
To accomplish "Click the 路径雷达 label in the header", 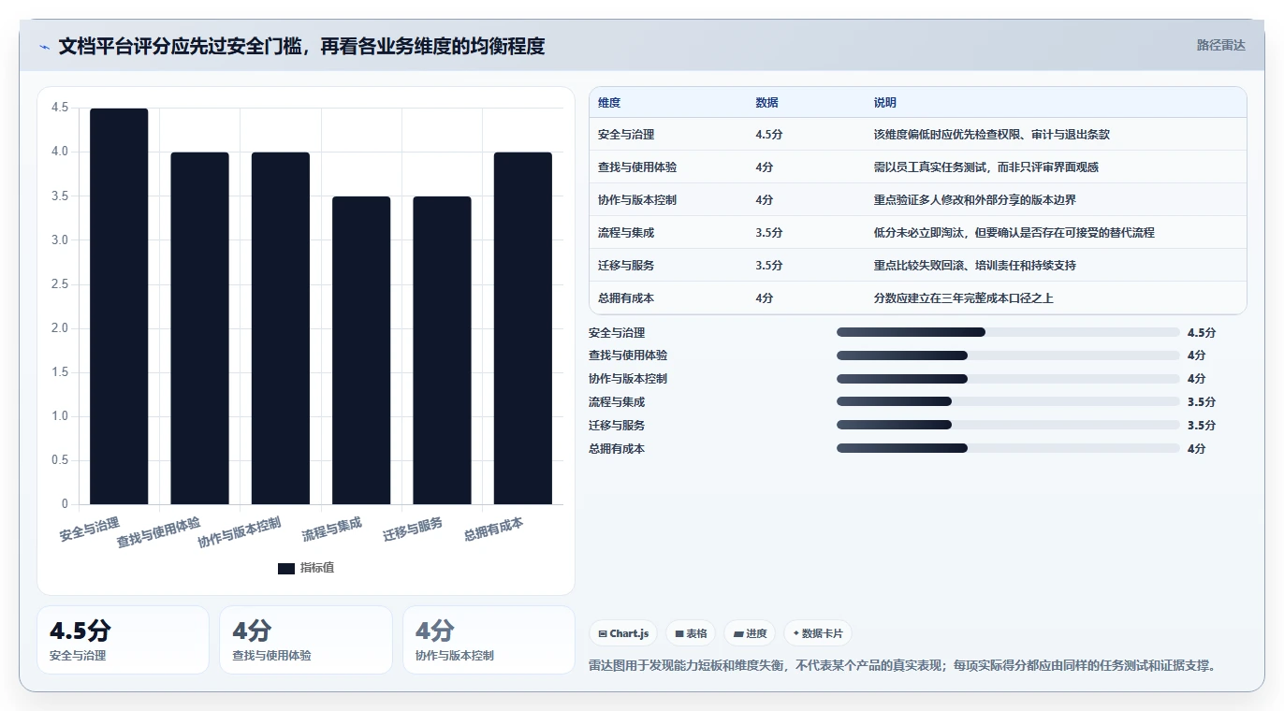I will pos(1221,45).
